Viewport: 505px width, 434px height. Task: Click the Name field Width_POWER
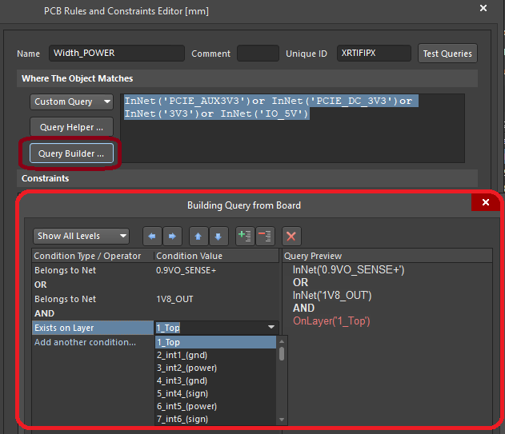(x=117, y=53)
